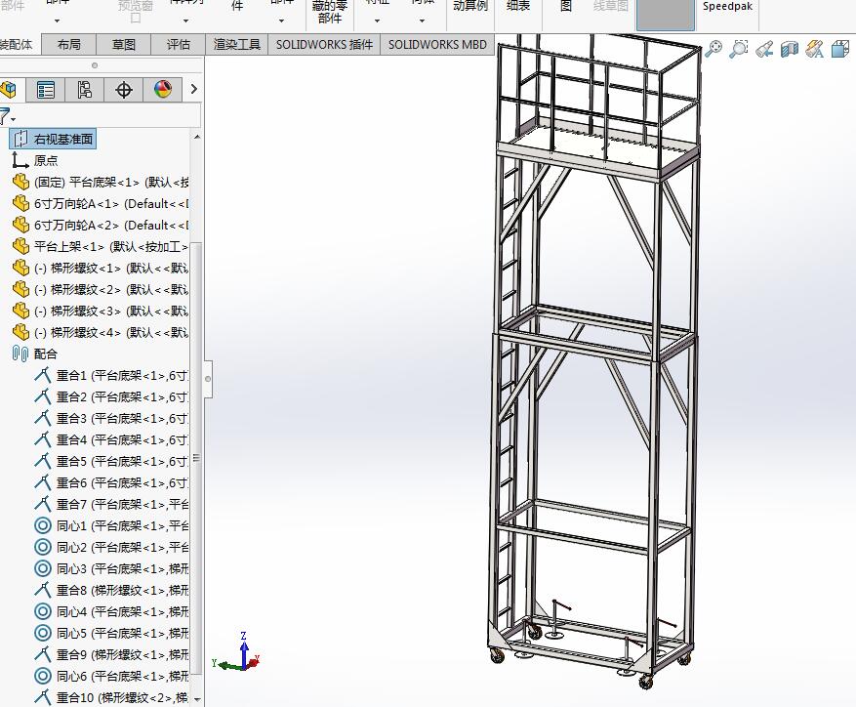Select mate 重合7 in the tree
The height and width of the screenshot is (707, 856).
(x=111, y=504)
